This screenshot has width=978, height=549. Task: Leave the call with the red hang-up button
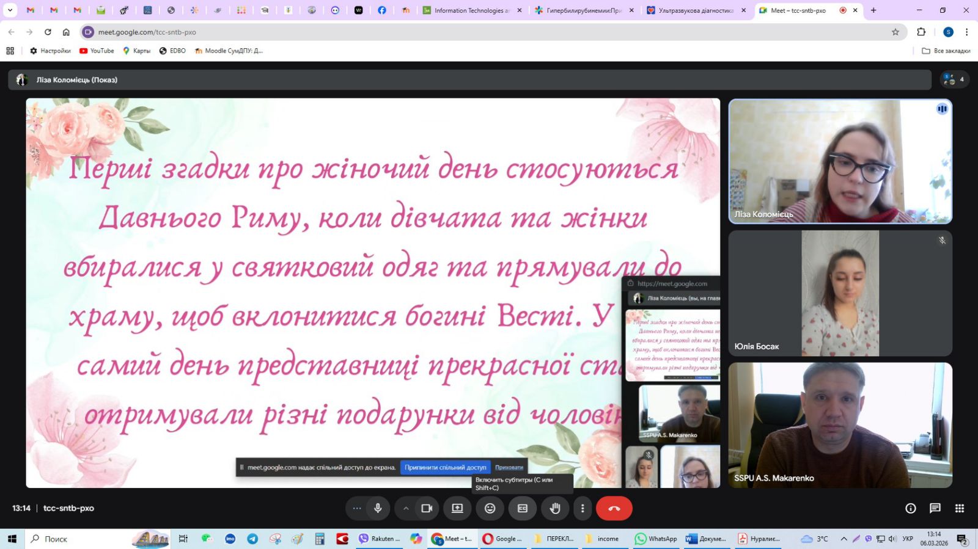[x=614, y=508]
